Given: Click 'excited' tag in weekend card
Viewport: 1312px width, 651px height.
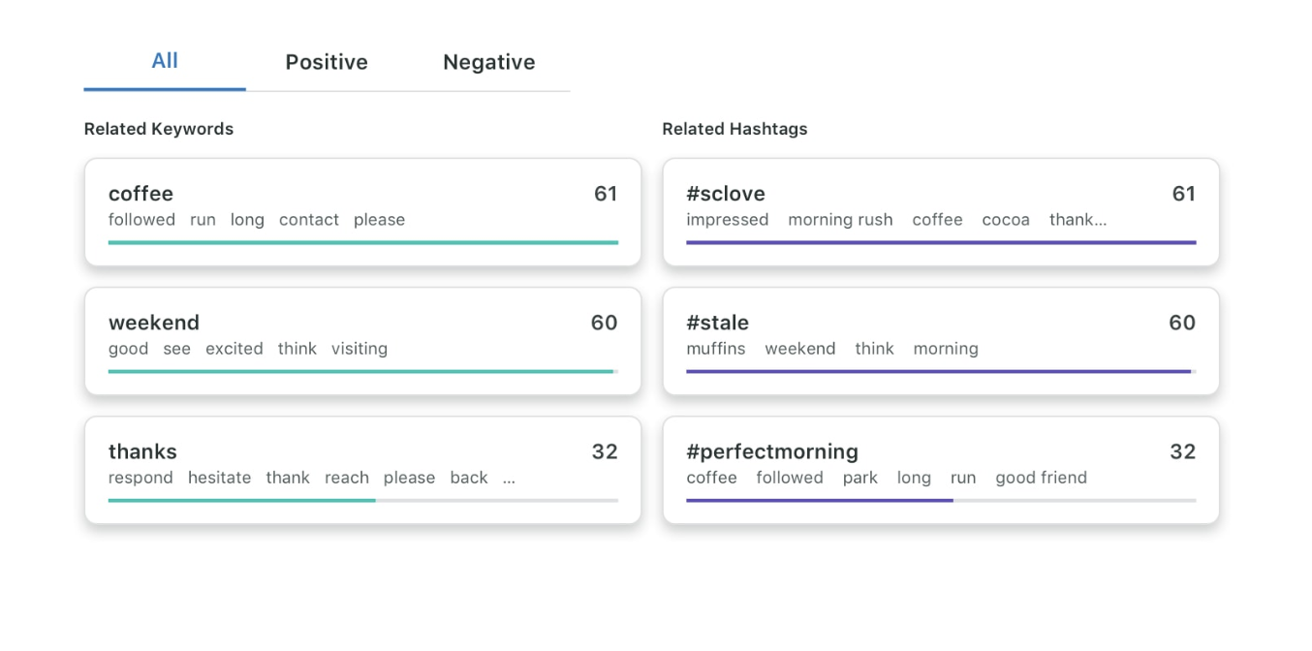Looking at the screenshot, I should tap(234, 349).
